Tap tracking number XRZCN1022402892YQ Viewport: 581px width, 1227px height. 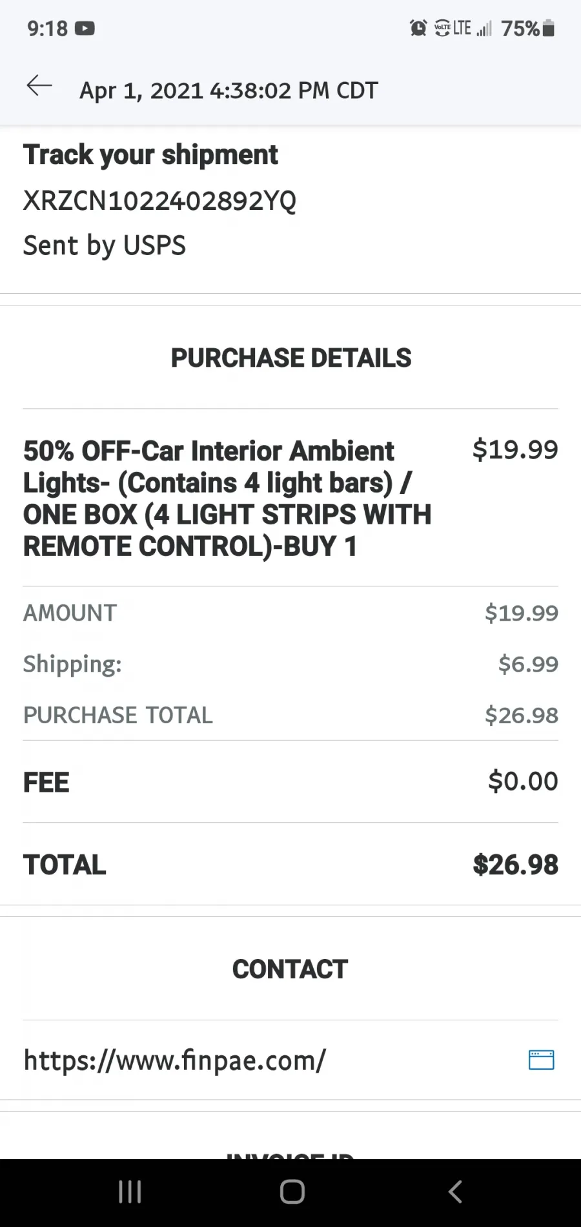click(159, 201)
